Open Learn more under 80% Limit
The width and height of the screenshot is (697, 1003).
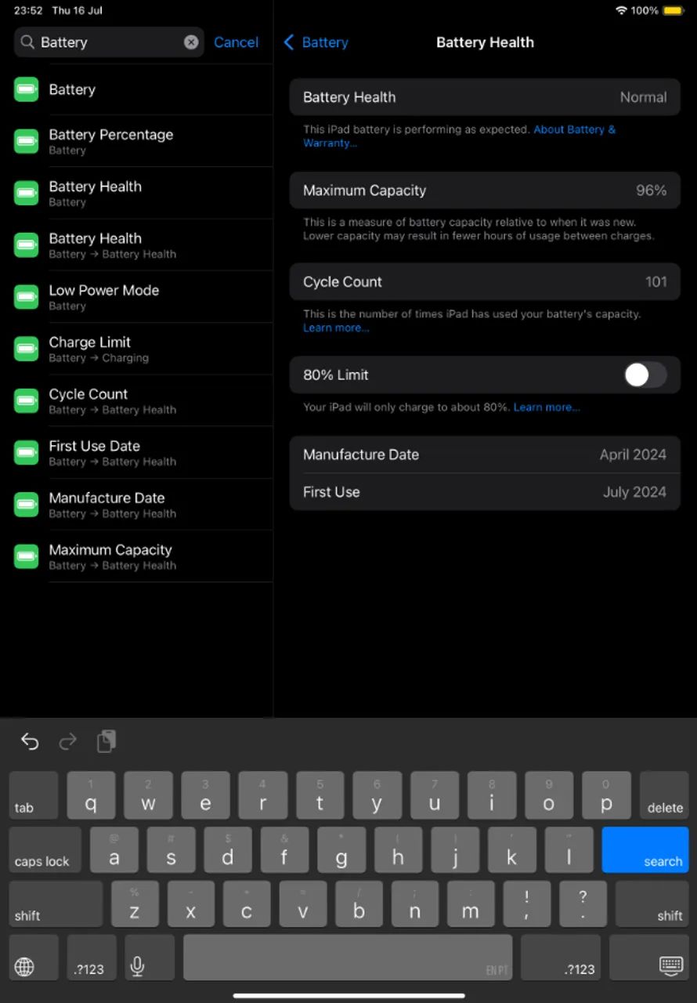pos(547,407)
